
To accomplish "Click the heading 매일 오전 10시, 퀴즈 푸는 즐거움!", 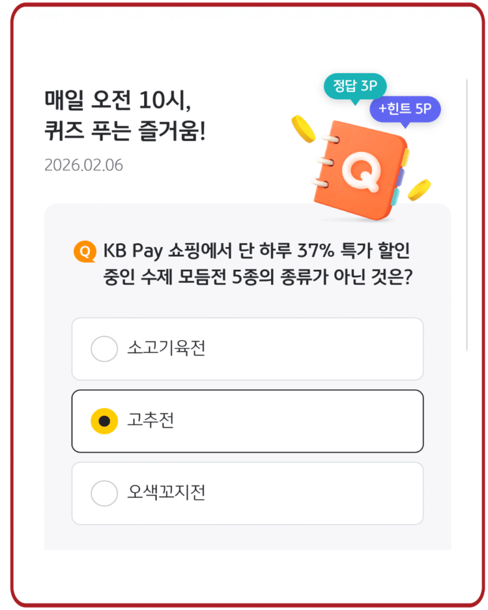I will pos(125,115).
